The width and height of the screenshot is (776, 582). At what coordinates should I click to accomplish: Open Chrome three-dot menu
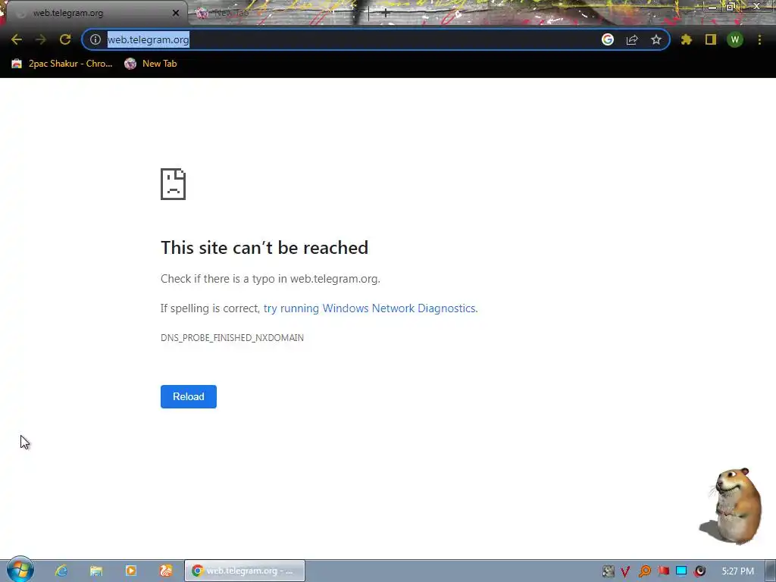point(759,39)
